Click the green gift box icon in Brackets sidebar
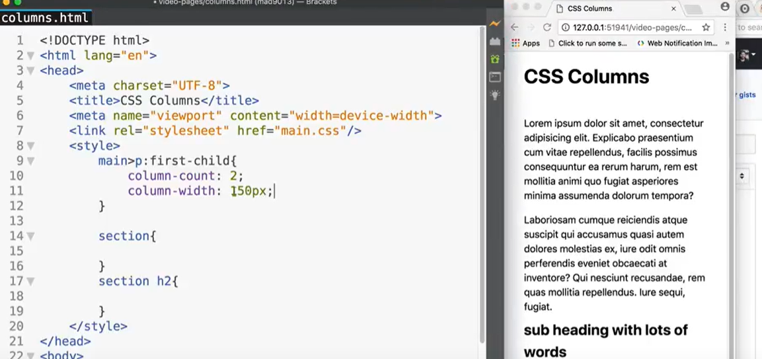The image size is (762, 359). [x=495, y=59]
